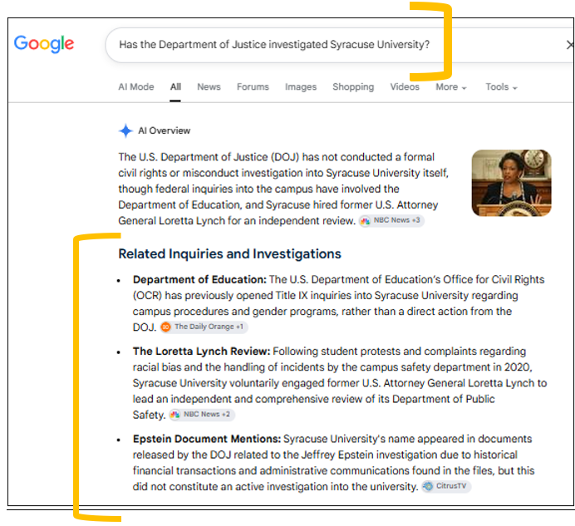Click the 'Department of Education:' bold label
The width and height of the screenshot is (575, 526).
199,279
